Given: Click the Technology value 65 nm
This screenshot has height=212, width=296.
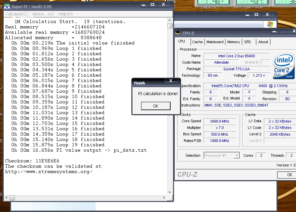Looking at the screenshot, I should (213, 75).
